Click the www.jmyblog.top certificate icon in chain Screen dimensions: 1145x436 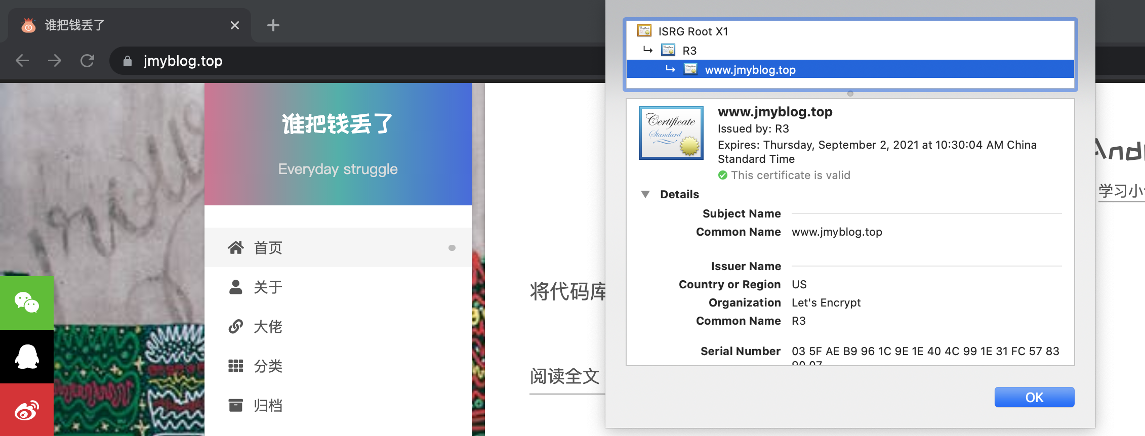pos(690,69)
